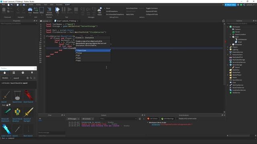
Task: Click Collapse All Folds
Action: (x=152, y=14)
